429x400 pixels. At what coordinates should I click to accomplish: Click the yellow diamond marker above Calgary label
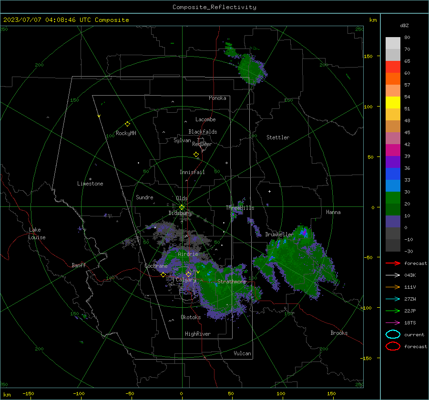(x=188, y=274)
